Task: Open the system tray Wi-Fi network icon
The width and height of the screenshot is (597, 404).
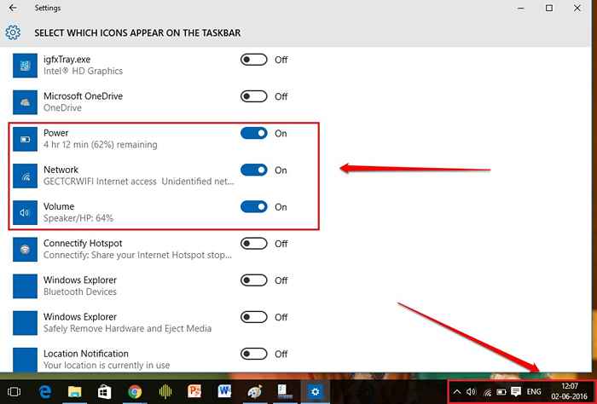Action: click(487, 392)
